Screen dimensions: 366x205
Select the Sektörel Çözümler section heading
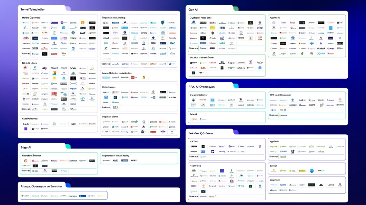(x=201, y=133)
